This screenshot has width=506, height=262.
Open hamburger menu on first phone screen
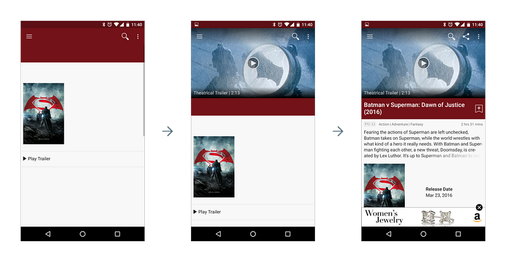[x=29, y=37]
